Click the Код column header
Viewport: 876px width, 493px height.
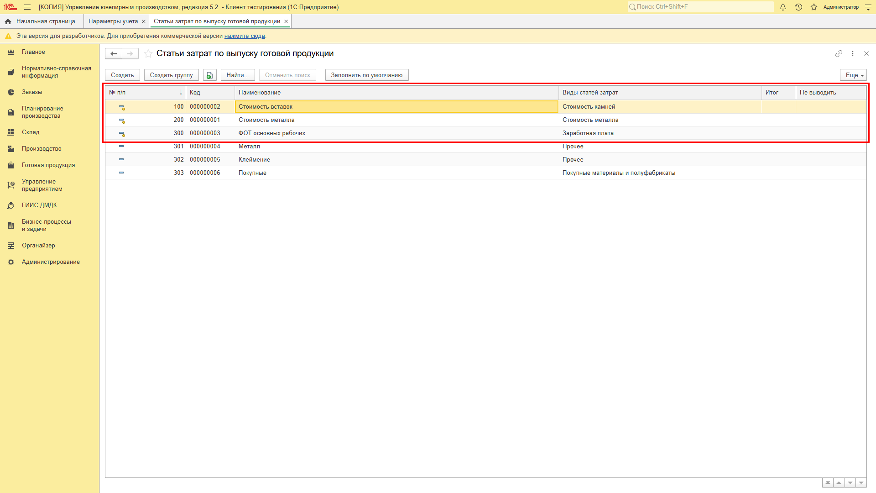click(210, 92)
